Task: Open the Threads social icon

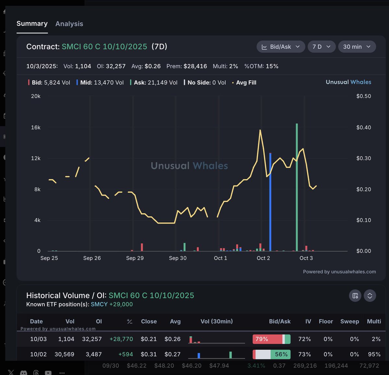Action: [x=36, y=373]
